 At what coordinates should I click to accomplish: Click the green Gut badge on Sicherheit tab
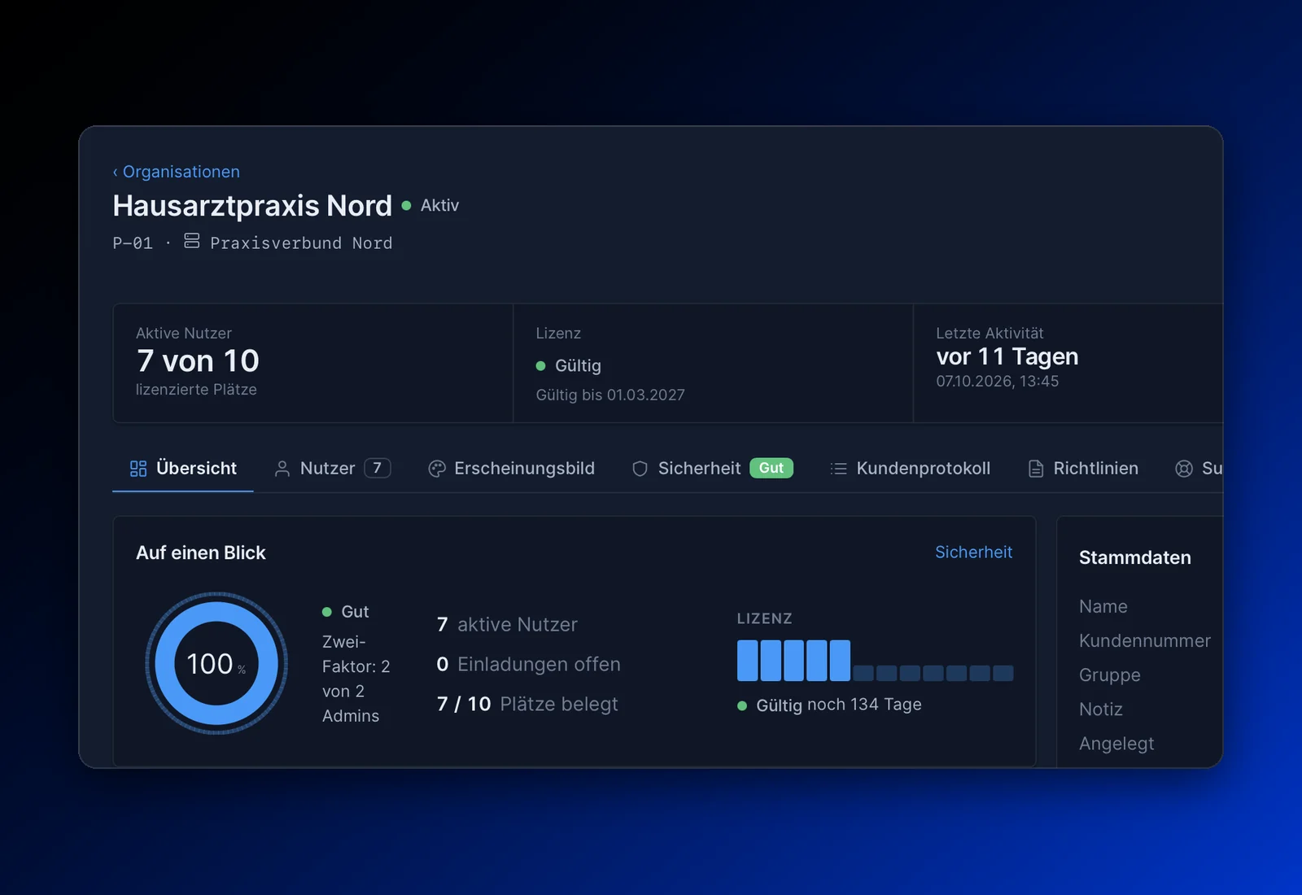(x=771, y=469)
